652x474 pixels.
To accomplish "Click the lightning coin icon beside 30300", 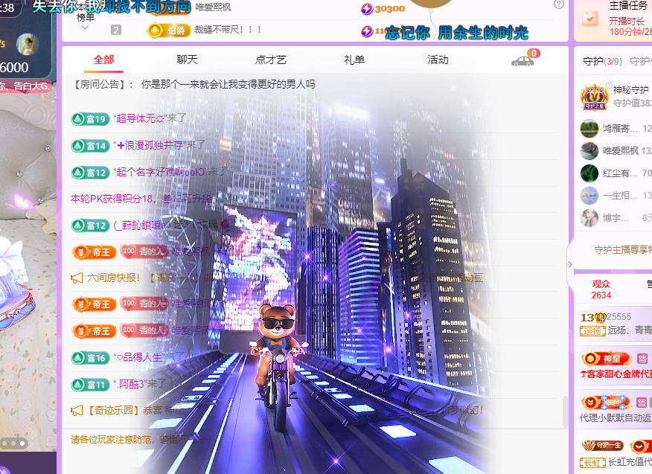I will (367, 9).
